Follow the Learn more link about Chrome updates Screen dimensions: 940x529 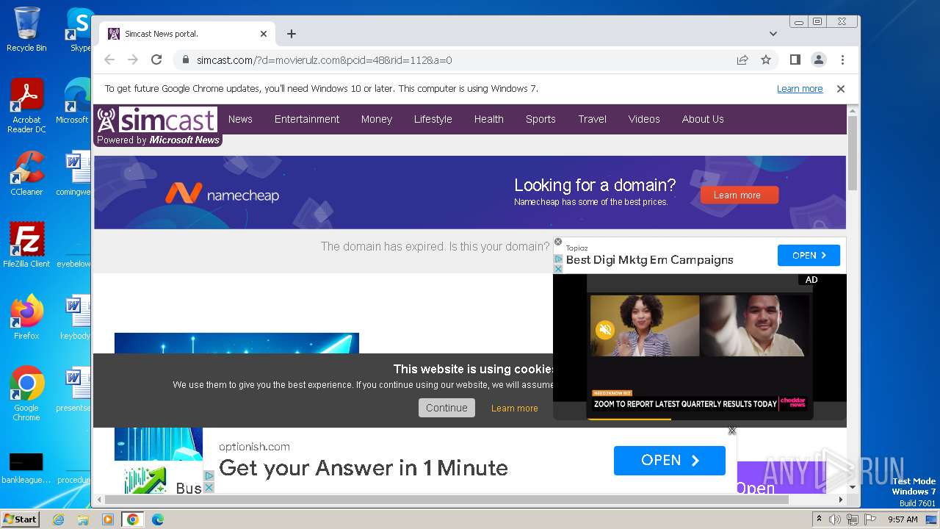(x=800, y=89)
